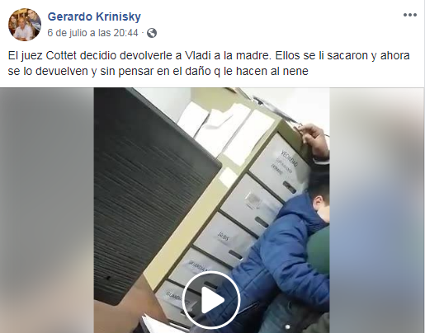This screenshot has height=333, width=425.
Task: Click the second line of the post caption
Action: point(158,71)
